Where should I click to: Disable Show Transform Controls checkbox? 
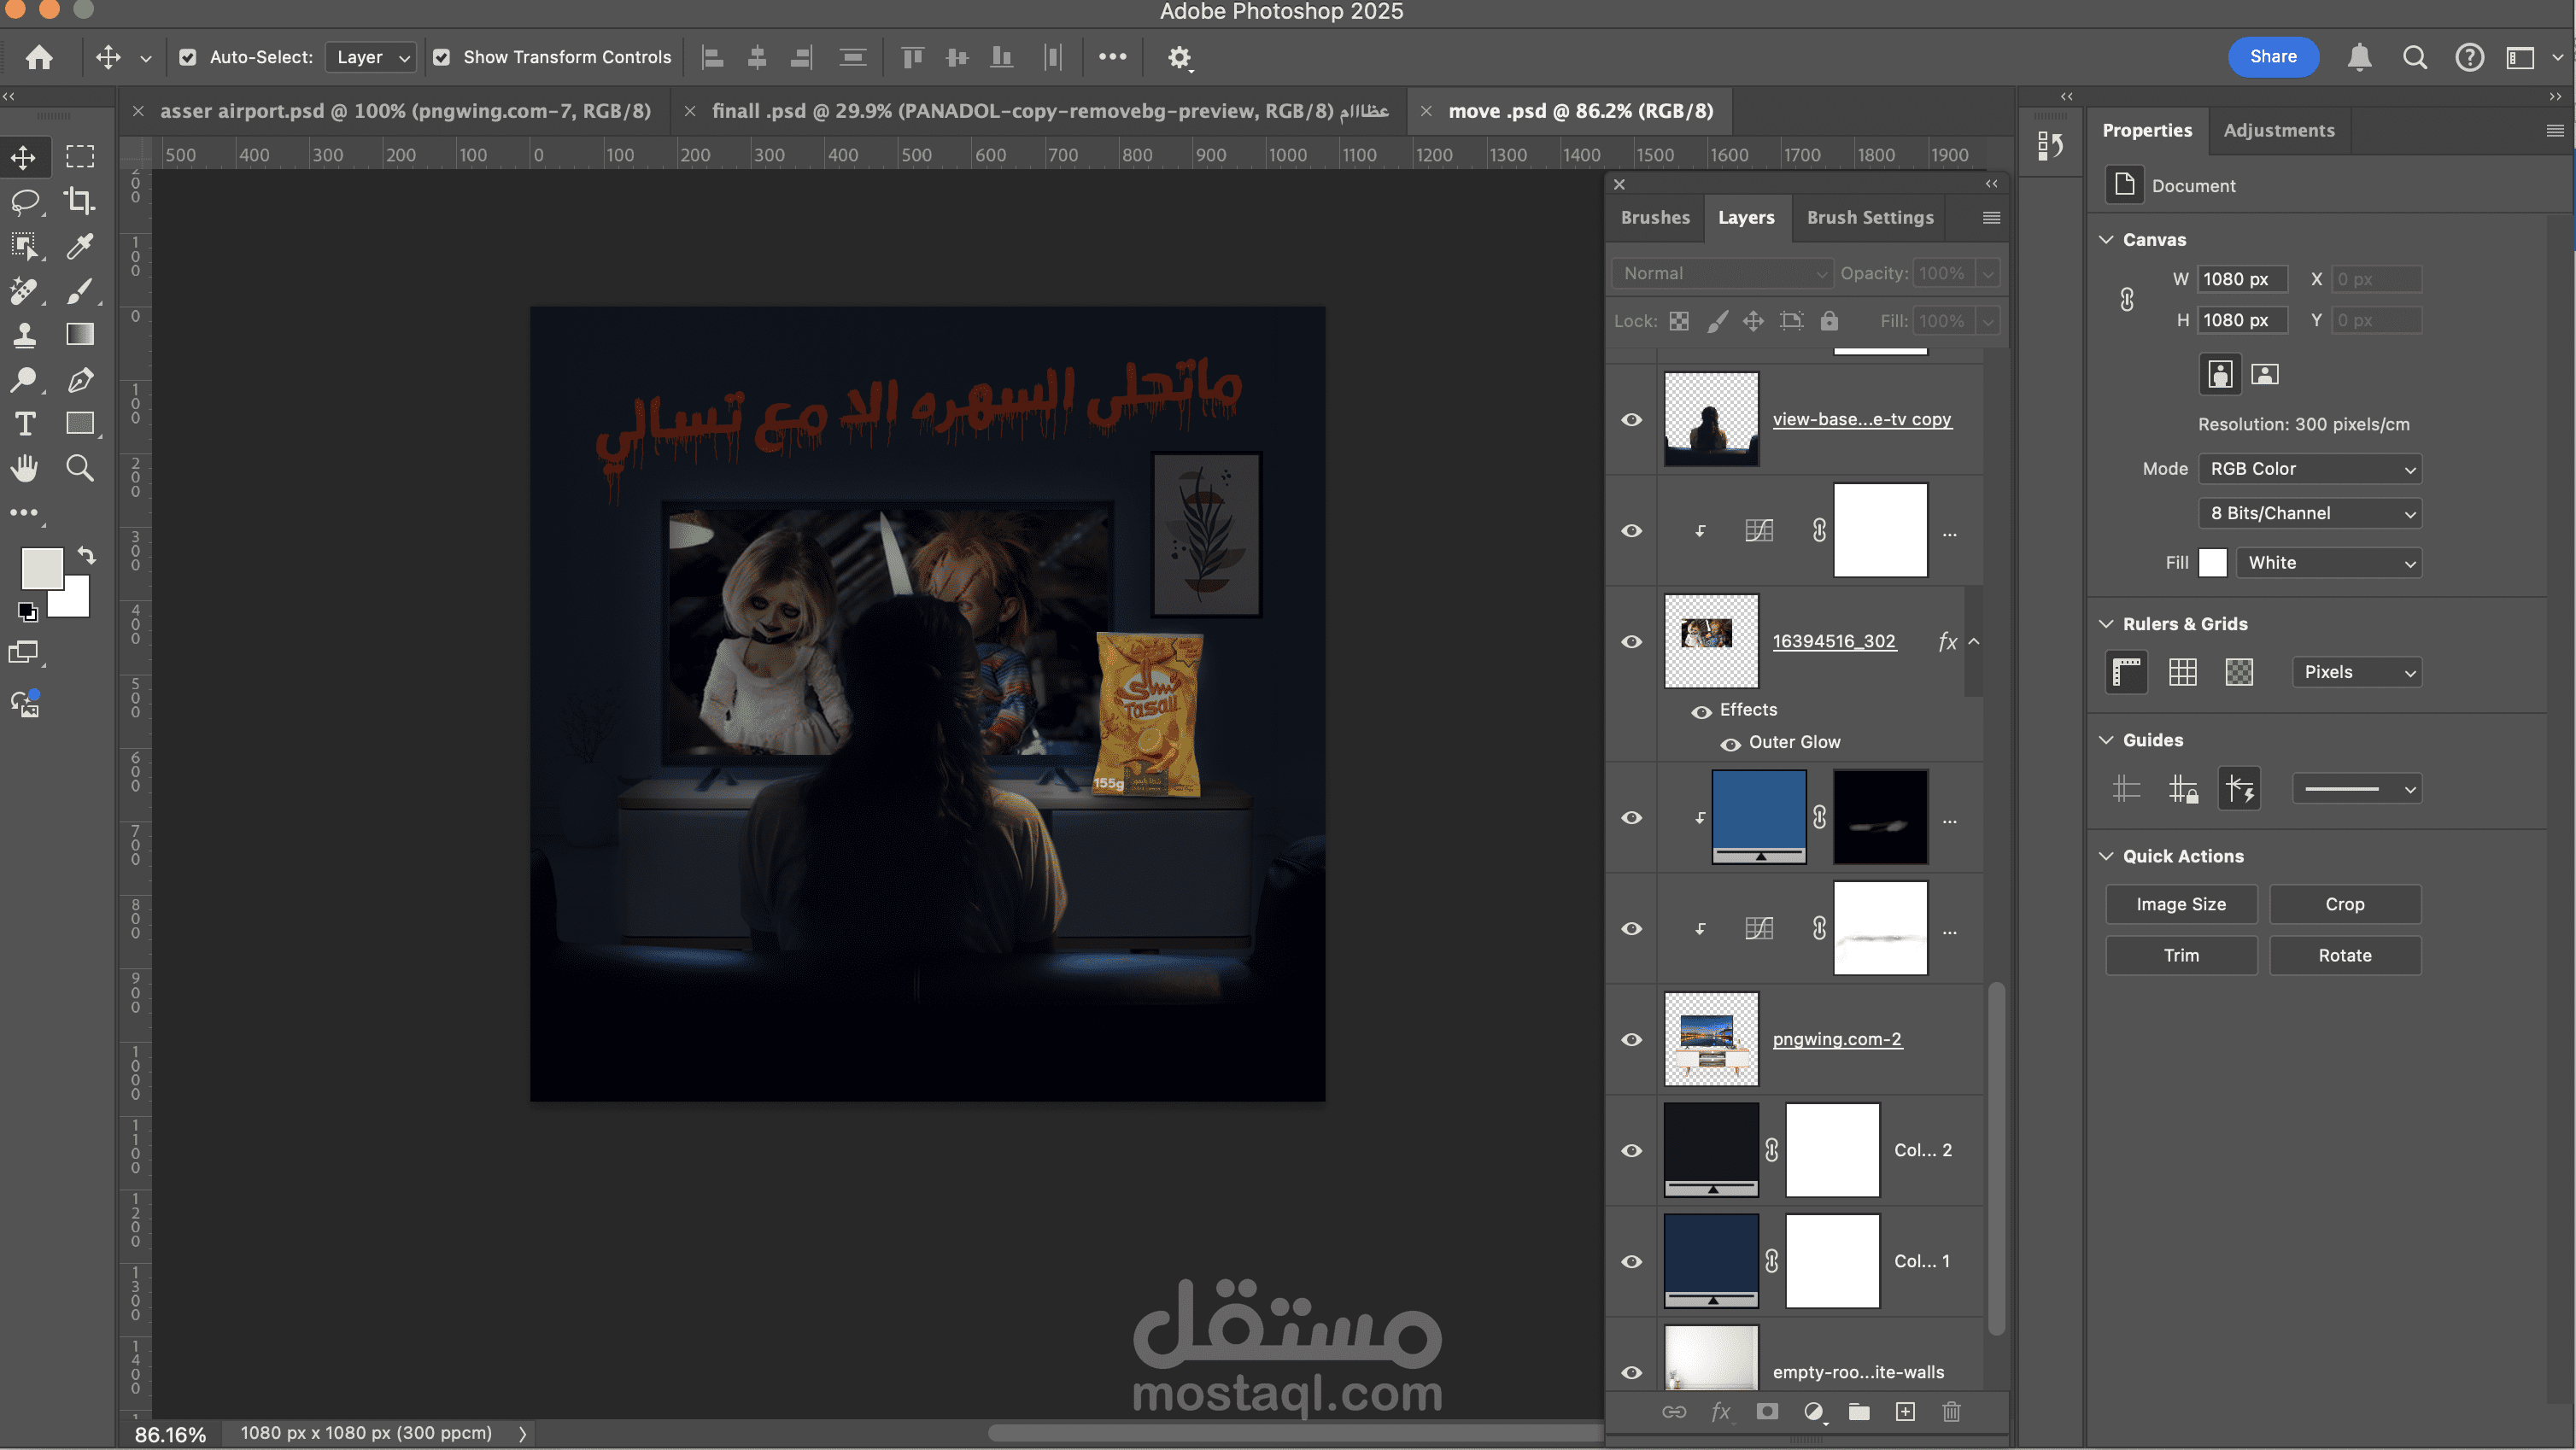[441, 57]
